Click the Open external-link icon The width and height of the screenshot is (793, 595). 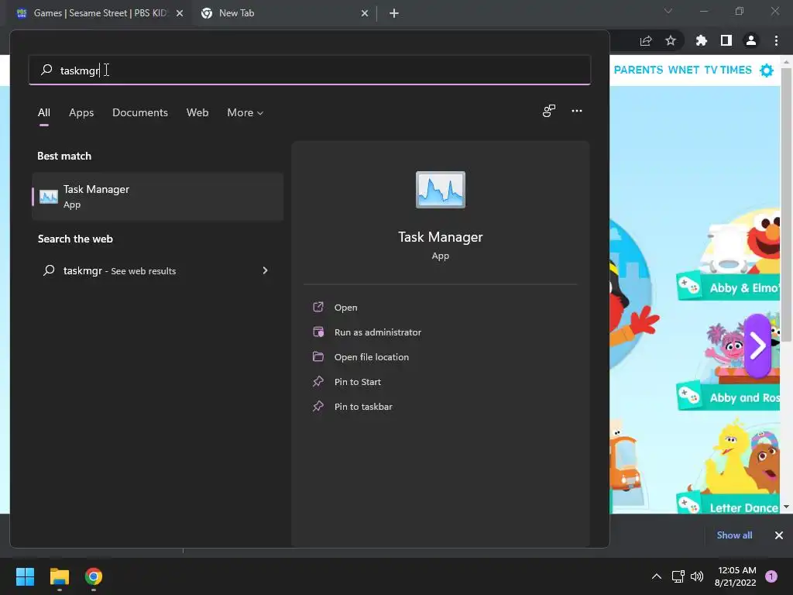318,307
